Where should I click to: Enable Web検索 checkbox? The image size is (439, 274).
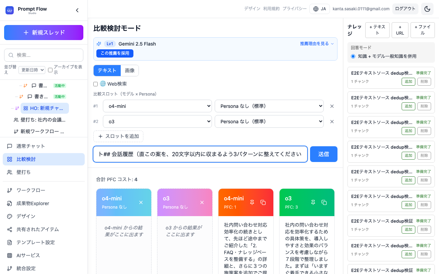96,84
